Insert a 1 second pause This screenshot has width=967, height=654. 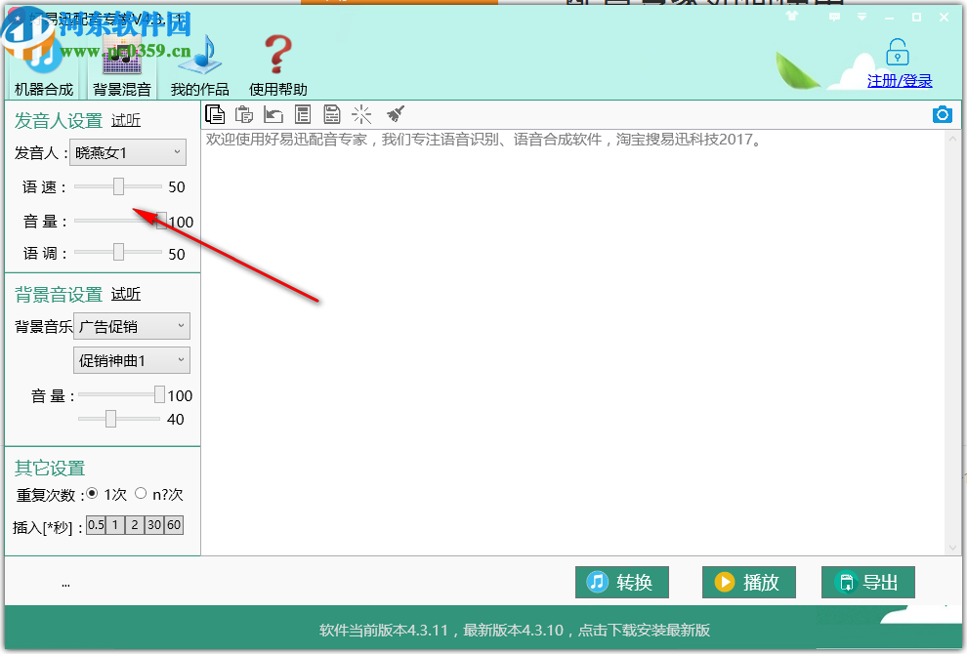point(115,525)
